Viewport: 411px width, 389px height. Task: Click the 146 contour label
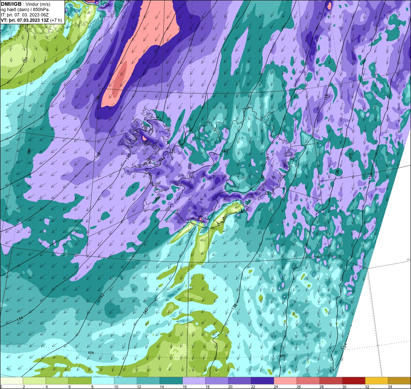128,157
